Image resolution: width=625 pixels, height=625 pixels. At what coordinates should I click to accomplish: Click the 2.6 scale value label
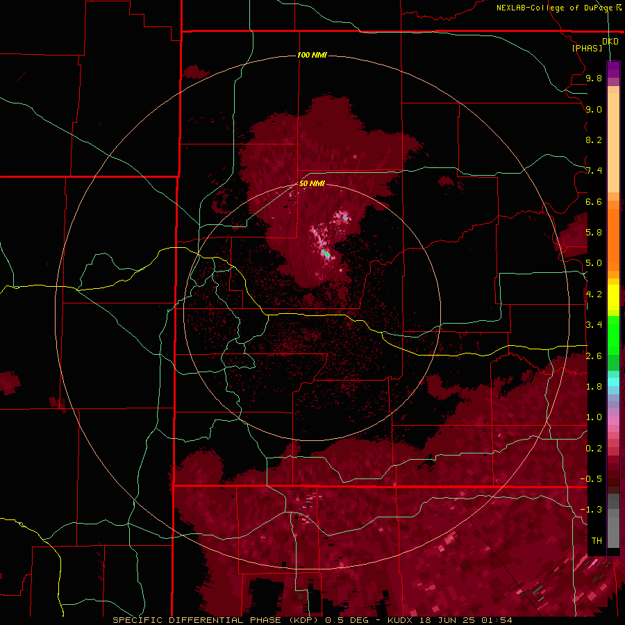click(x=594, y=356)
